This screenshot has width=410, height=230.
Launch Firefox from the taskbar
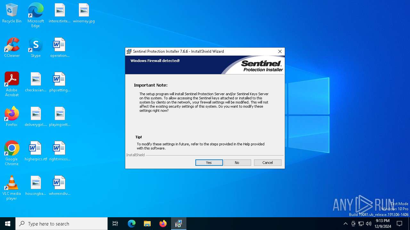[163, 224]
